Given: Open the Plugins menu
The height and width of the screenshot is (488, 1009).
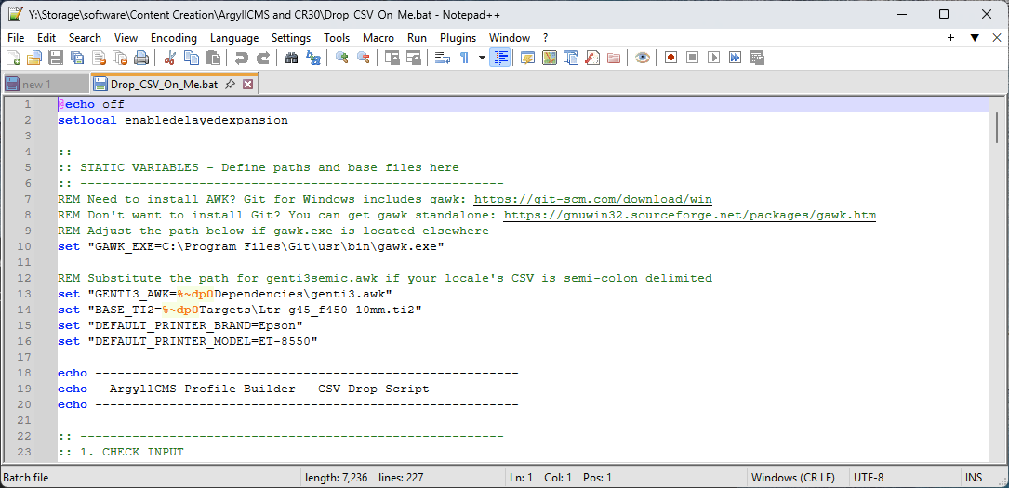Looking at the screenshot, I should tap(458, 38).
